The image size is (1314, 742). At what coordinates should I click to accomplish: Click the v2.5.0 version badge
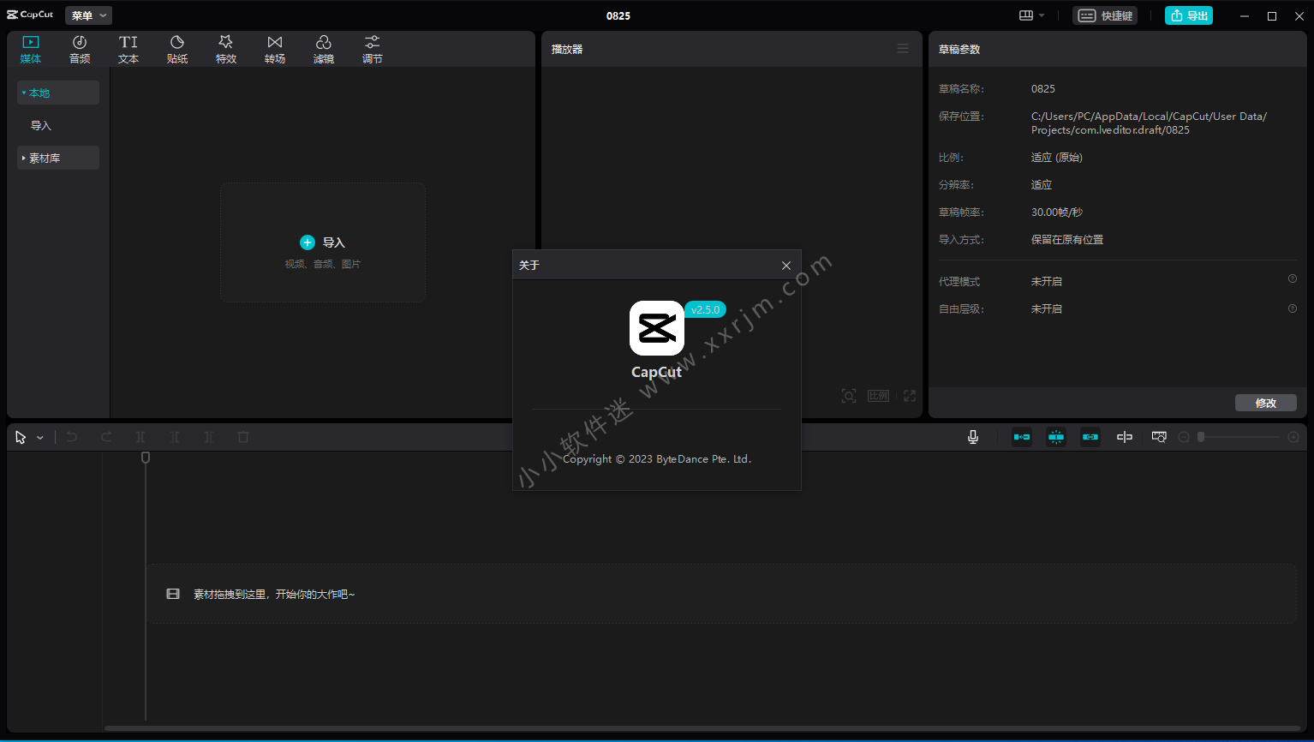tap(706, 309)
